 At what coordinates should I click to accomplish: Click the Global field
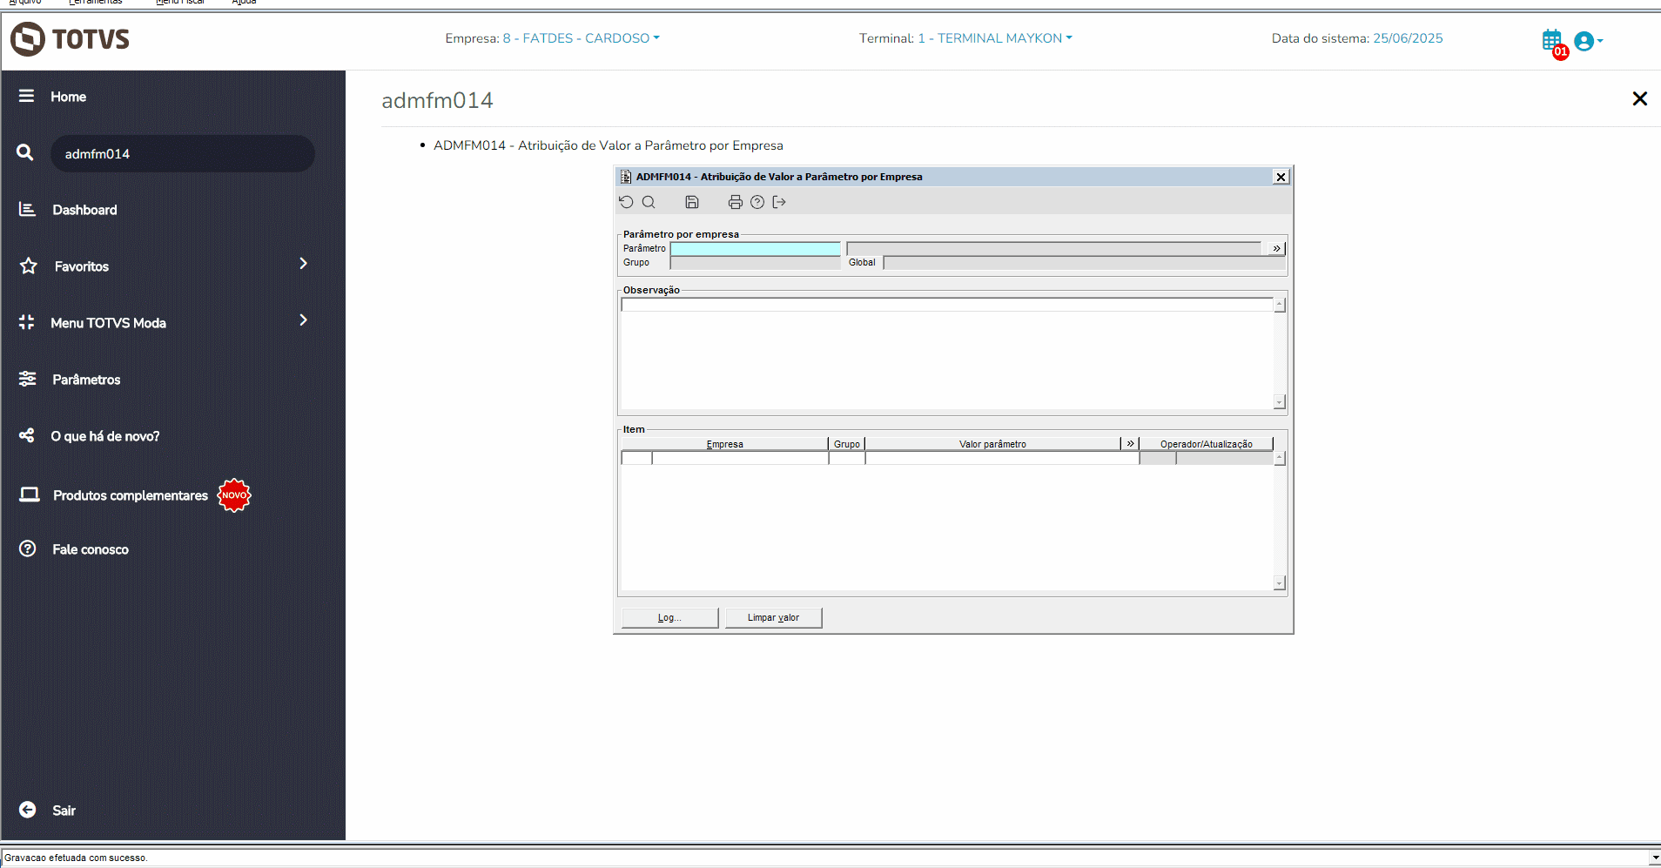(x=1084, y=262)
